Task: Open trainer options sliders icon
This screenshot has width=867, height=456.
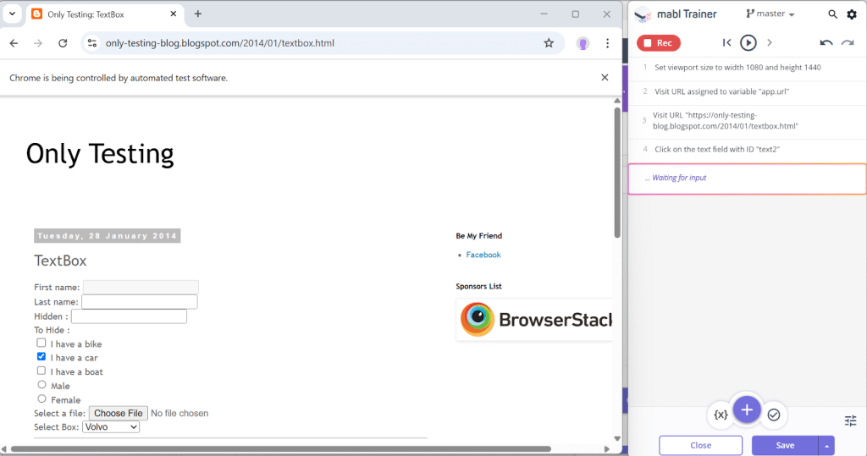Action: tap(850, 420)
